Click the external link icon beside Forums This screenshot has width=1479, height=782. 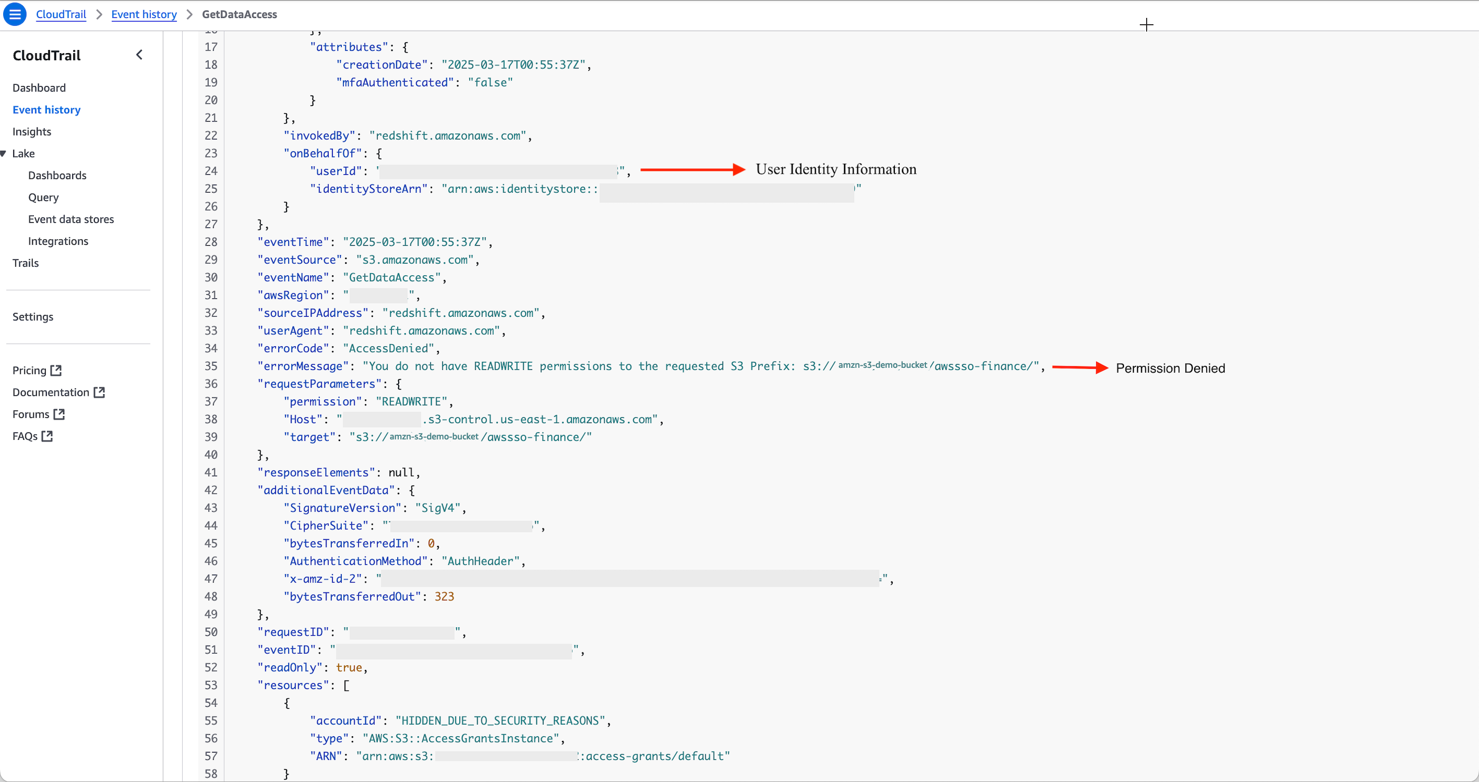pos(58,414)
